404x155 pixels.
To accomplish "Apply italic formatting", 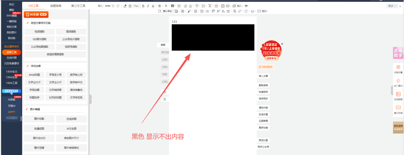I will click(148, 6).
